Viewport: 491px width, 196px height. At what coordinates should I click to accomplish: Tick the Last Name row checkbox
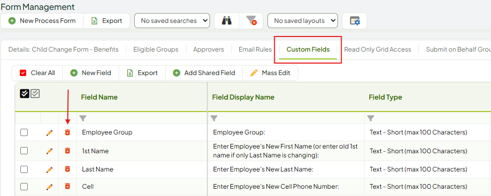click(24, 169)
